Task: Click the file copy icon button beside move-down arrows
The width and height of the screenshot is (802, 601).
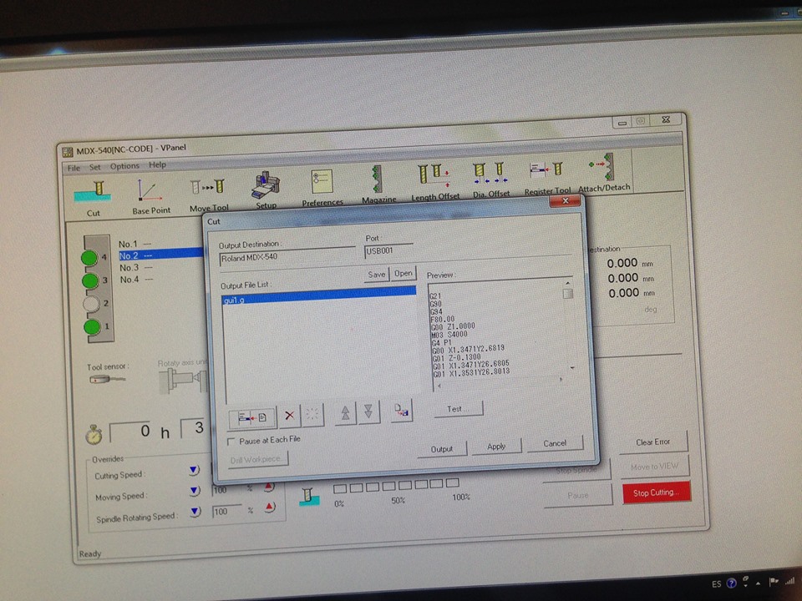Action: (402, 410)
